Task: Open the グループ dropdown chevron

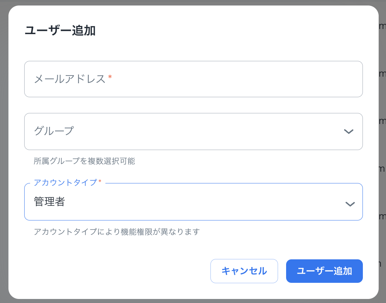Action: tap(348, 131)
